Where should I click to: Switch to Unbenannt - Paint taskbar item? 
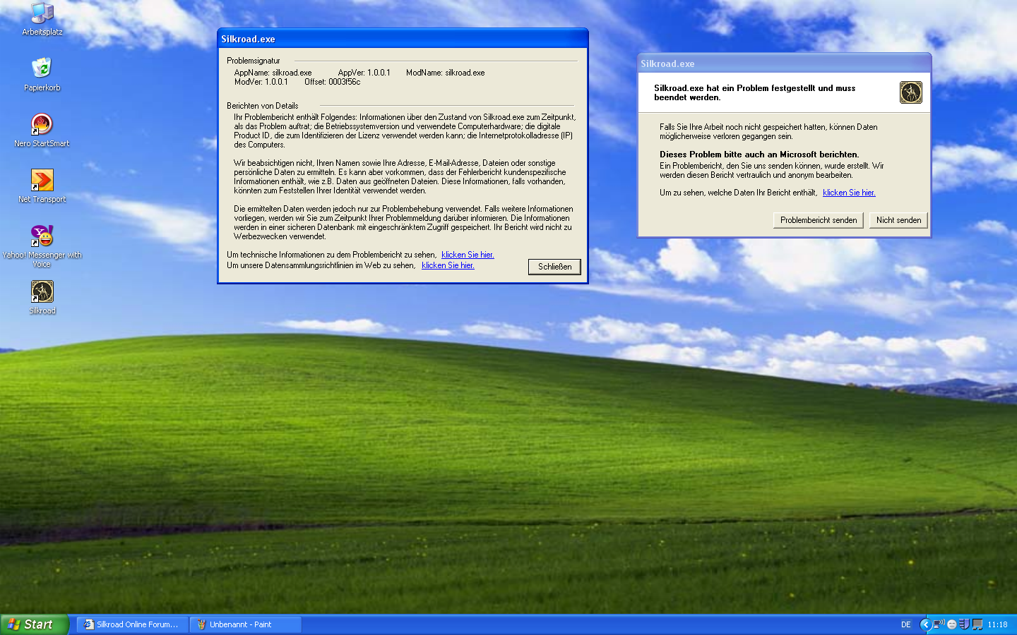click(x=244, y=624)
